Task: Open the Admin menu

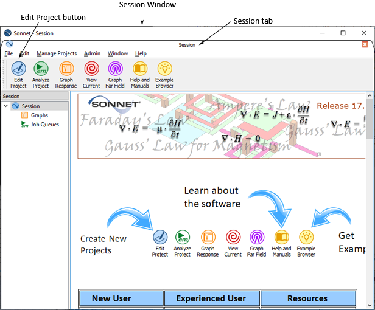Action: 92,53
